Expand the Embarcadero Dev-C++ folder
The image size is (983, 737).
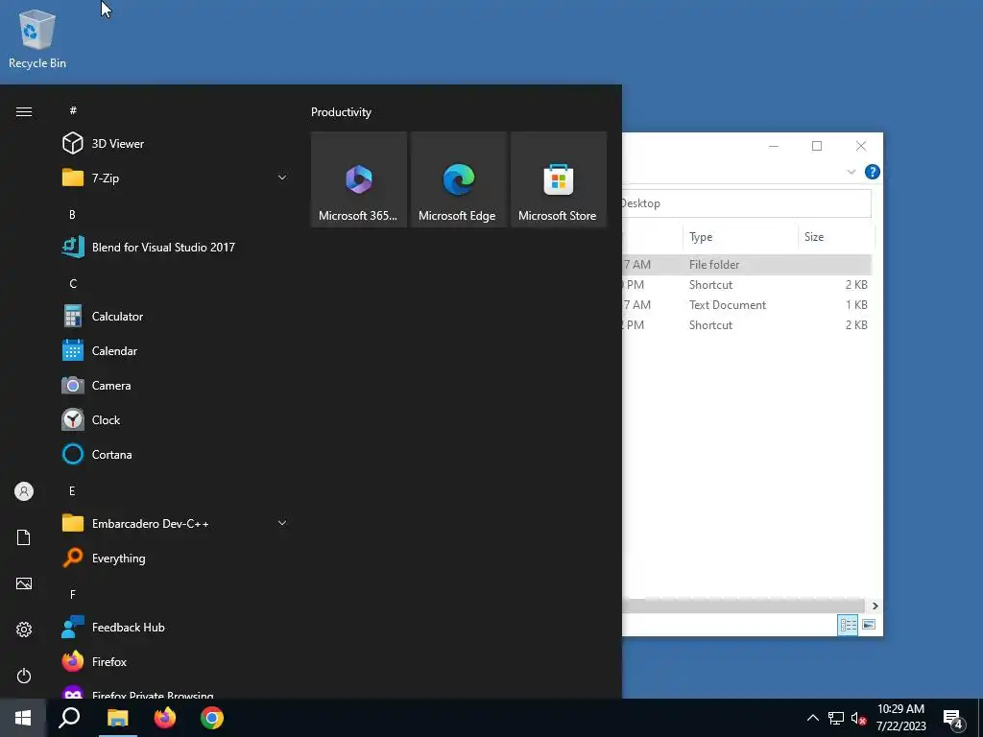pyautogui.click(x=176, y=523)
